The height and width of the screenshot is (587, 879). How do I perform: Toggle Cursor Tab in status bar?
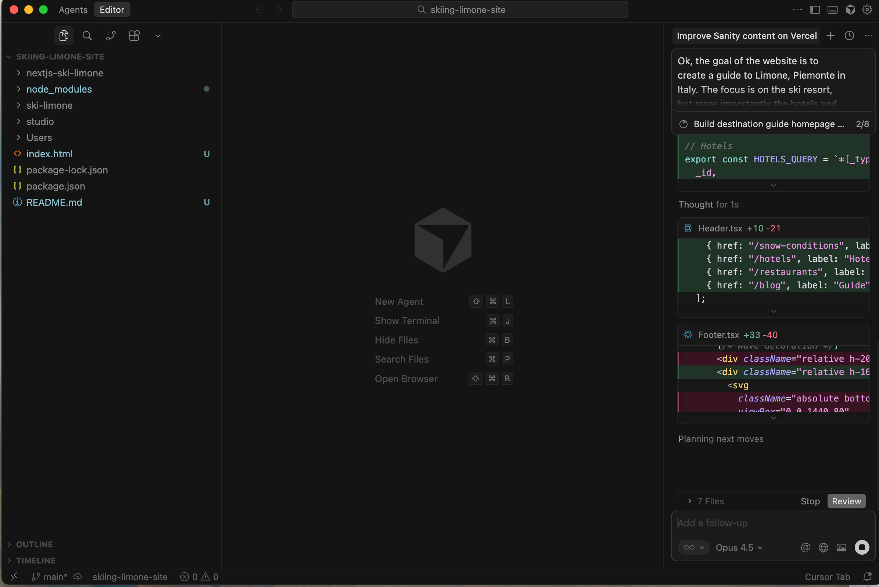(x=827, y=577)
